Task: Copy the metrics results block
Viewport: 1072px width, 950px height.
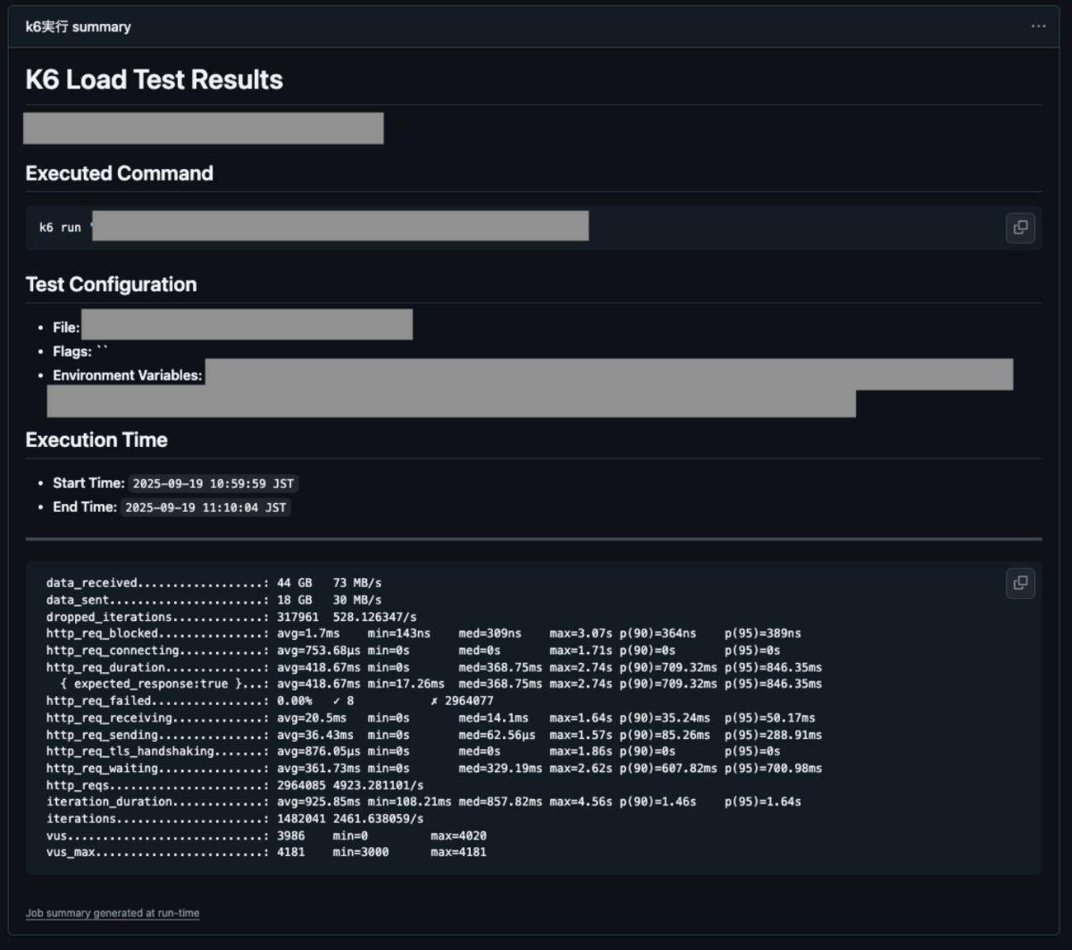Action: tap(1020, 583)
